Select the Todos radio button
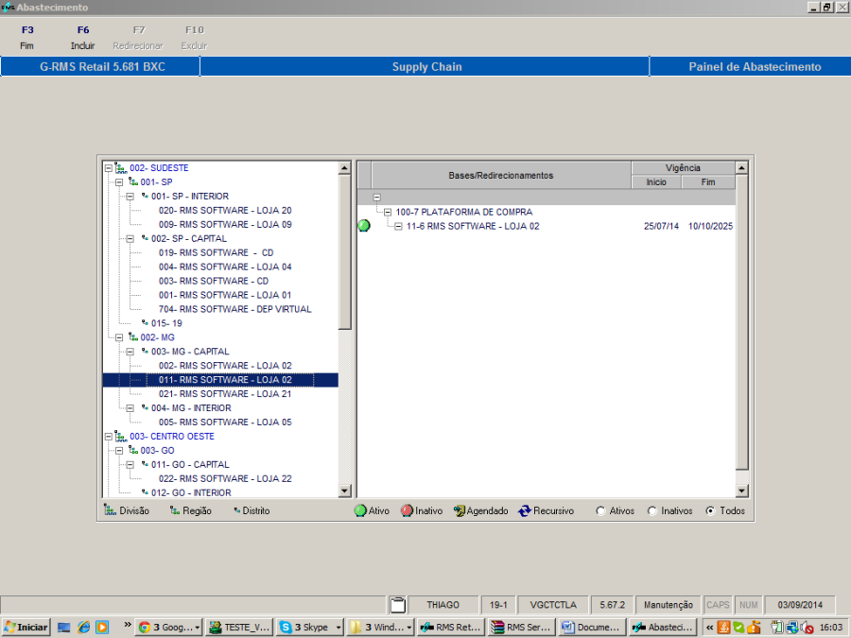The height and width of the screenshot is (638, 851). click(710, 510)
